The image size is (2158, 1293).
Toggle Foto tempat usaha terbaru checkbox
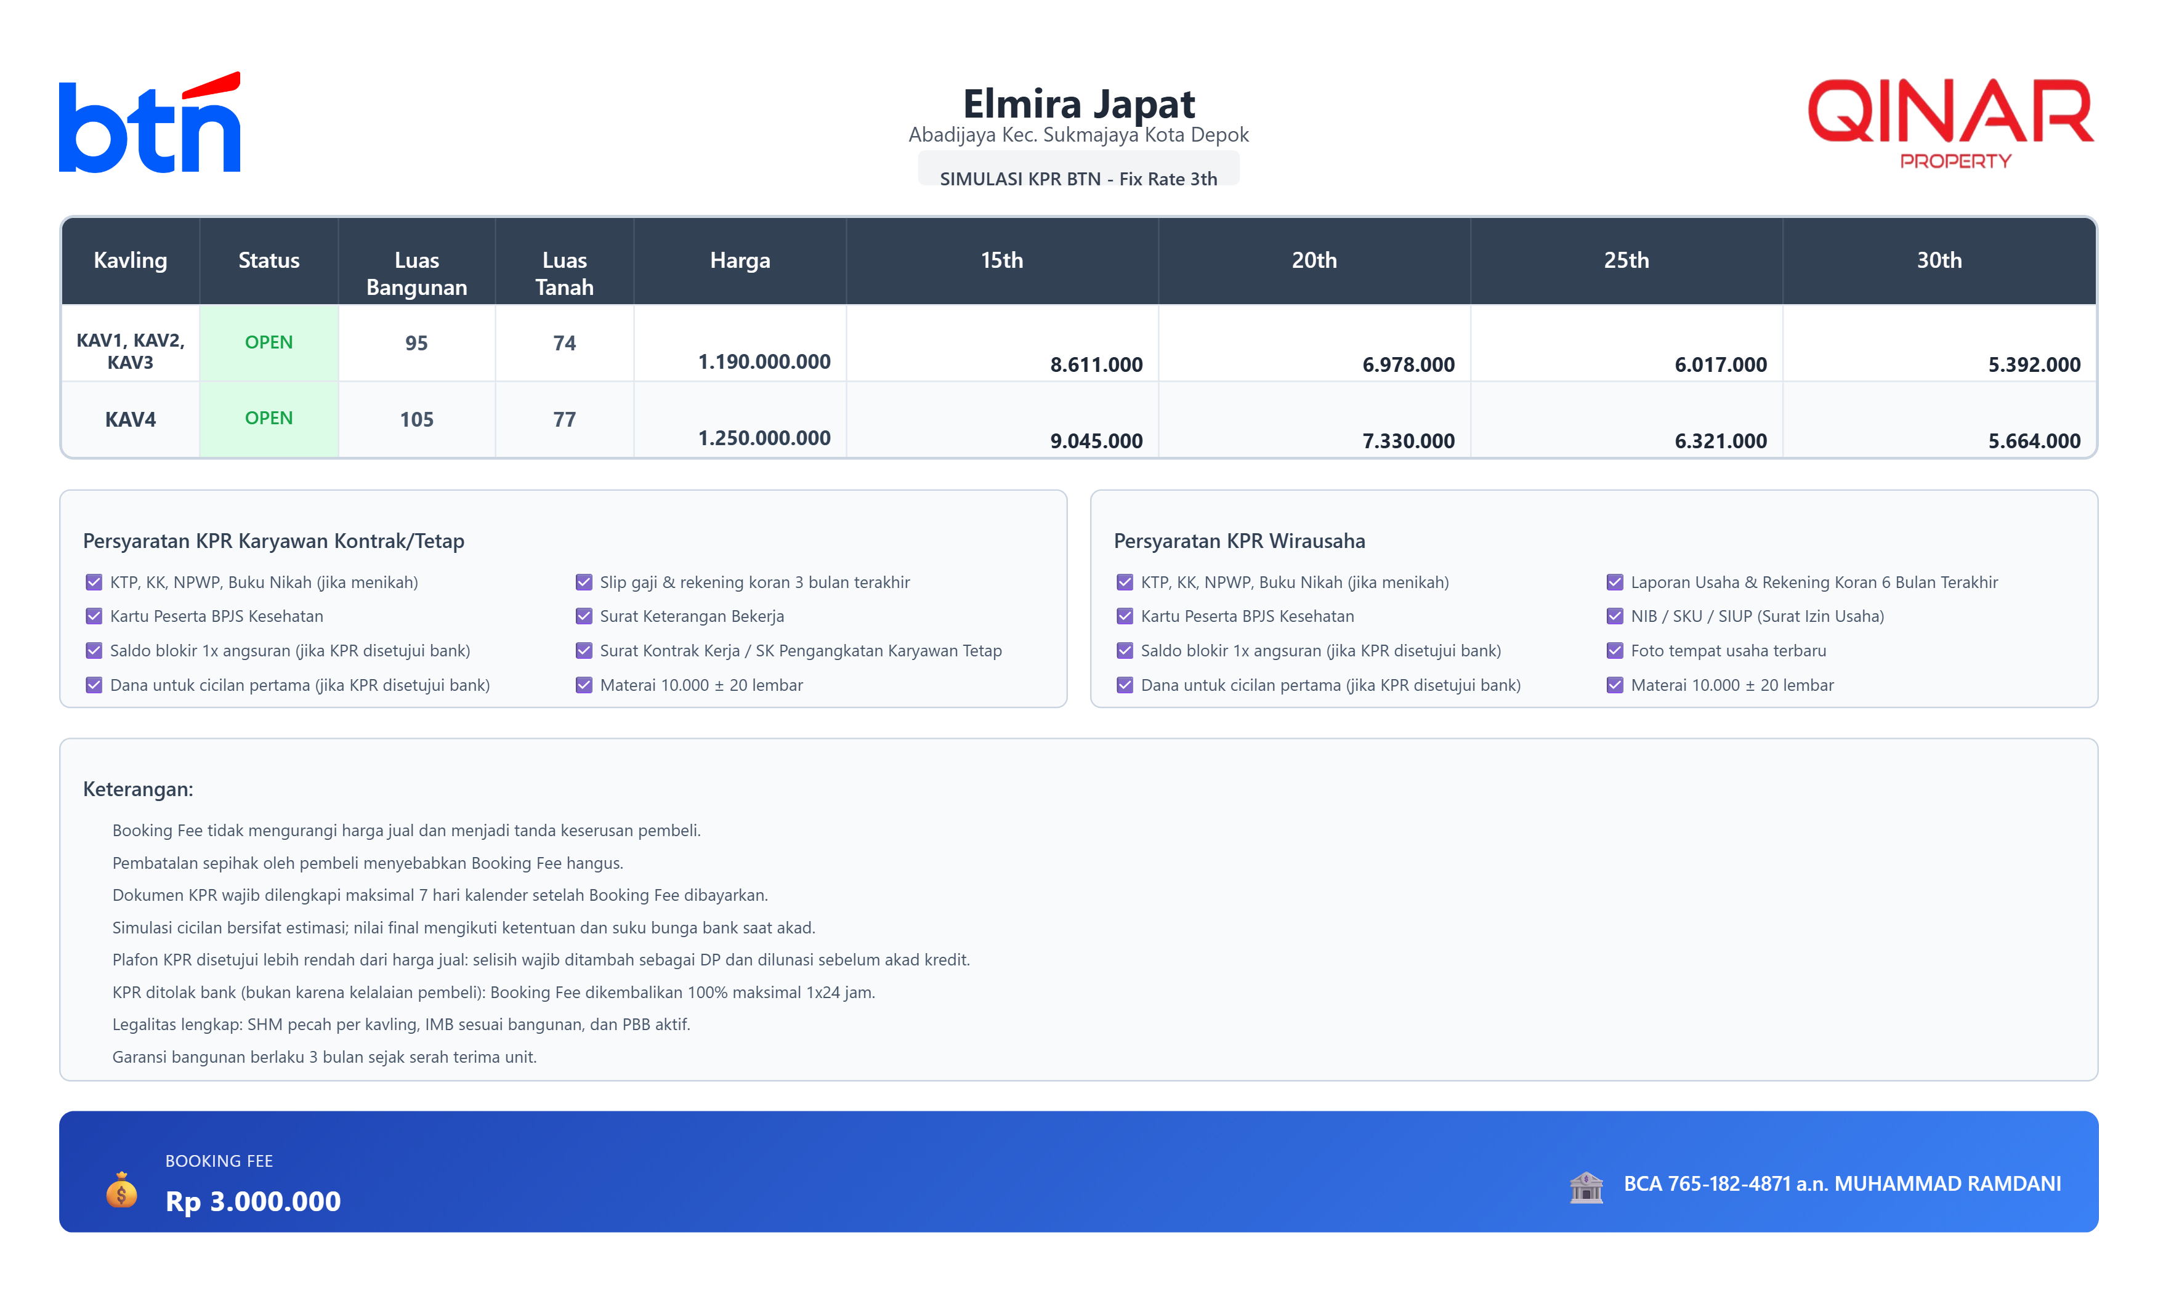tap(1614, 651)
